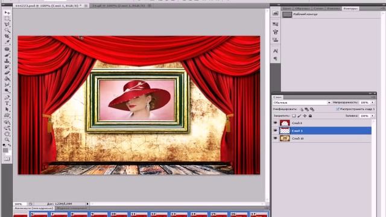
Task: Select the Zoom magnifier tool
Action: 7,140
